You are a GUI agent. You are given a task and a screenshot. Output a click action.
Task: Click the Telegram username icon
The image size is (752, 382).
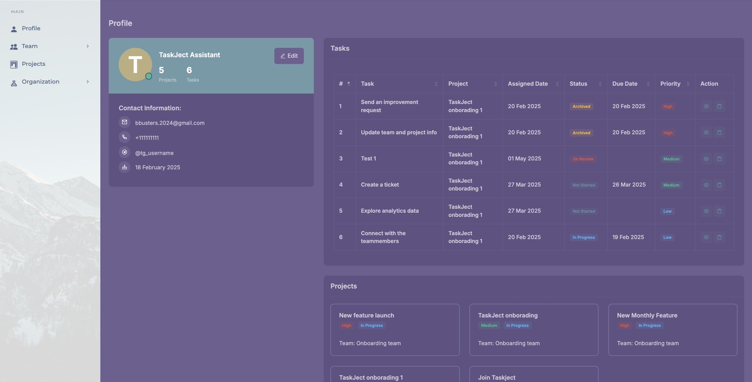(124, 152)
